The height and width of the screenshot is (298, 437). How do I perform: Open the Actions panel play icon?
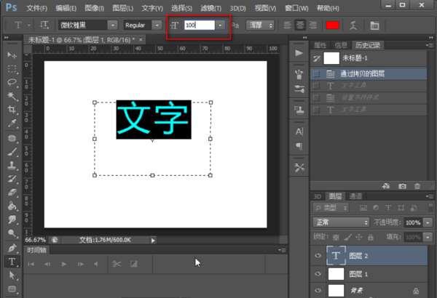[x=299, y=53]
